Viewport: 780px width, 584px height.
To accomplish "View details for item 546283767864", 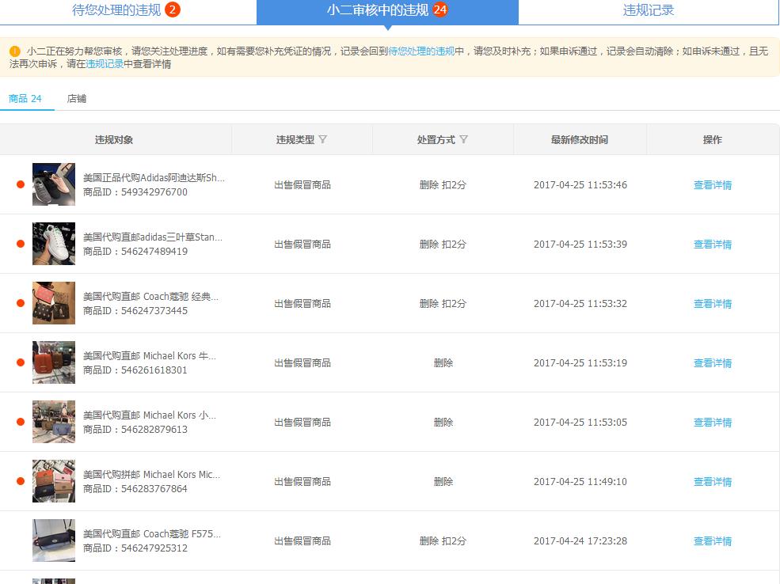I will [x=713, y=482].
